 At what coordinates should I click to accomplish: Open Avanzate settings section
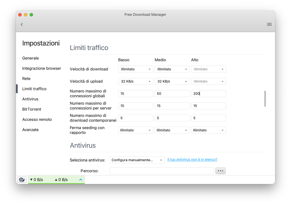pyautogui.click(x=30, y=130)
